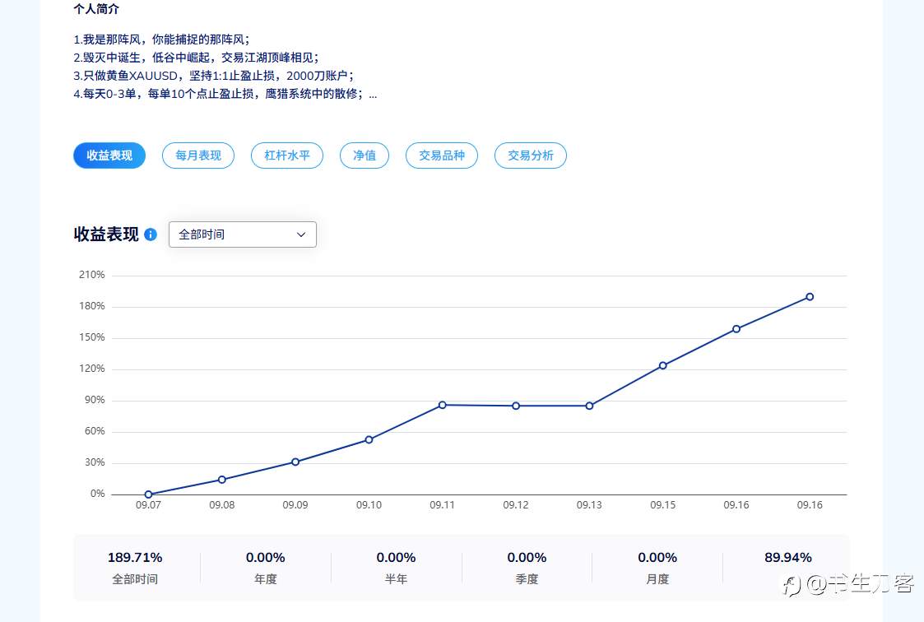Click the 89.94% value in the stats row
The width and height of the screenshot is (924, 622).
tap(788, 557)
